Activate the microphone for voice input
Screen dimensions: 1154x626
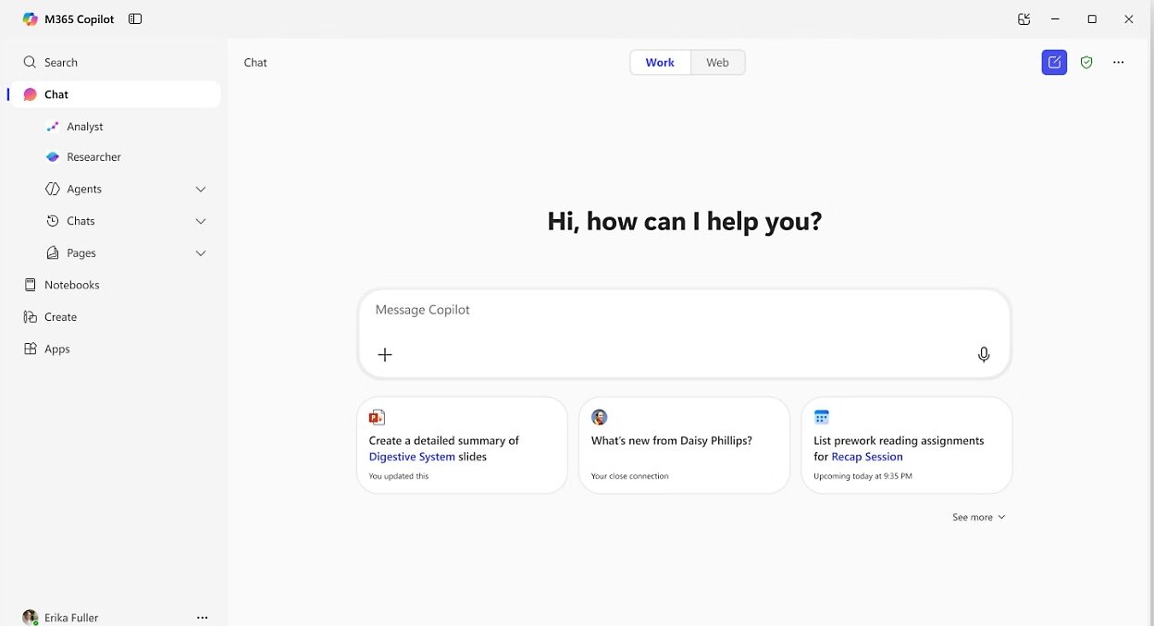pyautogui.click(x=984, y=353)
